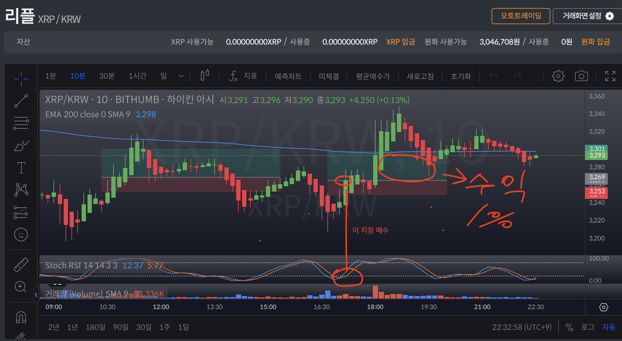Switch to the 30분 interval
Image resolution: width=622 pixels, height=341 pixels.
(x=107, y=76)
